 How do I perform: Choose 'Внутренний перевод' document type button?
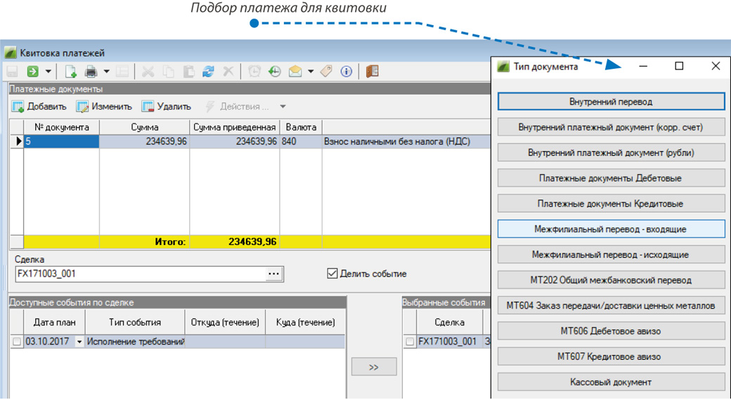click(611, 102)
